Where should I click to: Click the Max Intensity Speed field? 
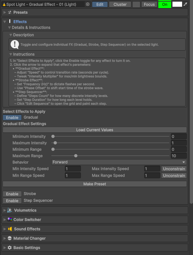click(x=152, y=169)
